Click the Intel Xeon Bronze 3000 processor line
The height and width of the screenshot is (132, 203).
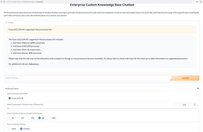tap(27, 53)
